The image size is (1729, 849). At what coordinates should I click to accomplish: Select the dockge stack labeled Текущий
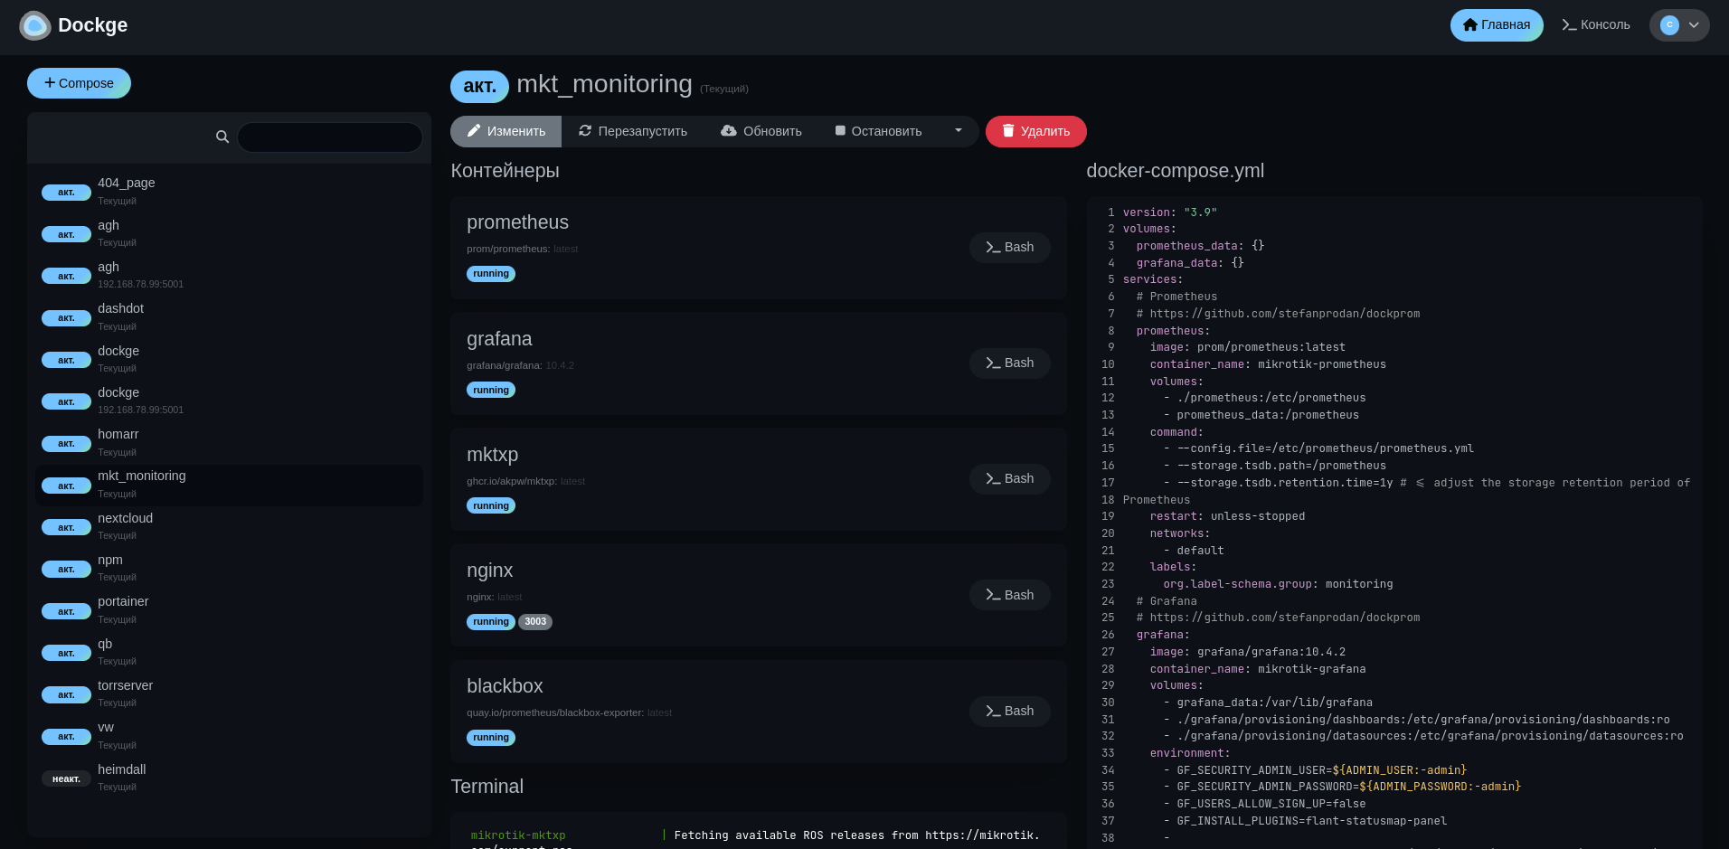(x=229, y=359)
